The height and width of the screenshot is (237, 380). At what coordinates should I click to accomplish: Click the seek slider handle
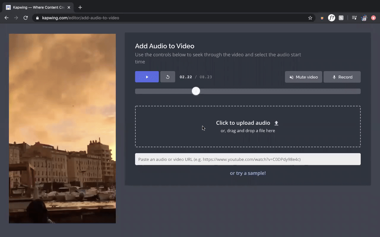[196, 91]
